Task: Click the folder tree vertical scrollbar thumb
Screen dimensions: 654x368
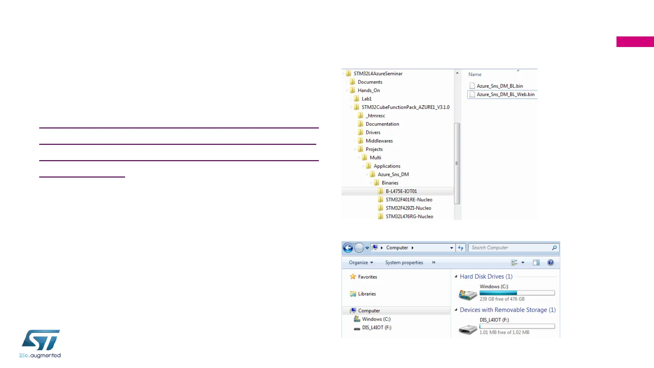Action: pos(457,163)
